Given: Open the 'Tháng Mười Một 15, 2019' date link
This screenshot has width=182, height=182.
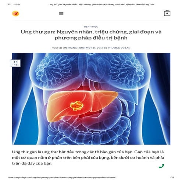Looking at the screenshot, I should [x=85, y=48].
